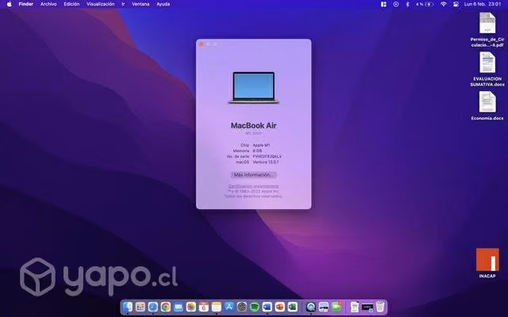Open Finder from the Dock
The height and width of the screenshot is (317, 508).
coord(128,307)
